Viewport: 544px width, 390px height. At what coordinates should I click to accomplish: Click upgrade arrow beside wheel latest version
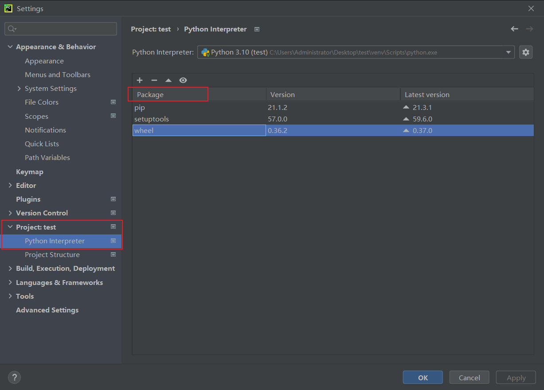[406, 130]
